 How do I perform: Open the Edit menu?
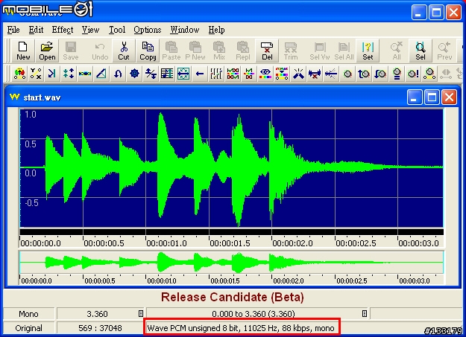tap(36, 30)
